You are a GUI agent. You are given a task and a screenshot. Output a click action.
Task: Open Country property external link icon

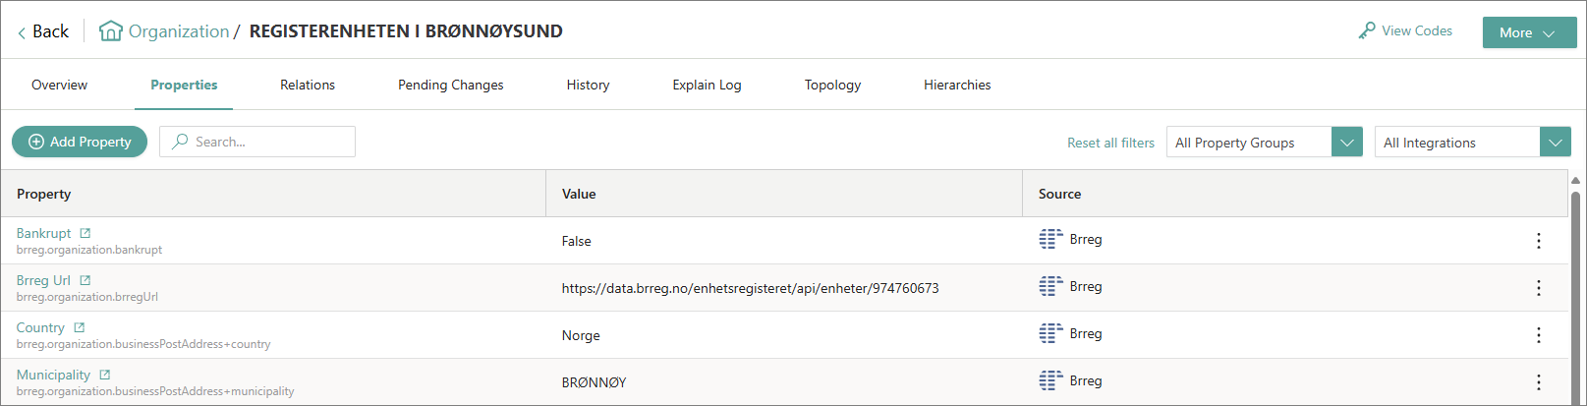pos(80,327)
